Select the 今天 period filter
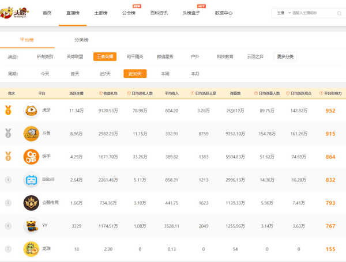Screen dimensions: 346x262 tap(45, 74)
